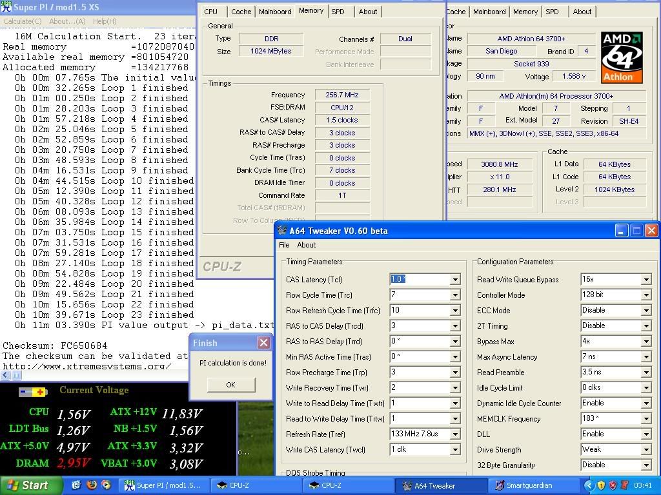Close the Finish dialog with the X
661x495 pixels.
click(263, 343)
